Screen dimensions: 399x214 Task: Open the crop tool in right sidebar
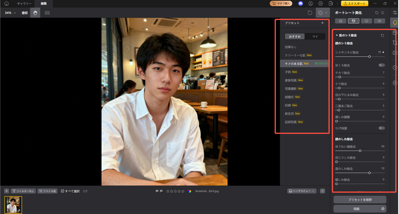394,43
